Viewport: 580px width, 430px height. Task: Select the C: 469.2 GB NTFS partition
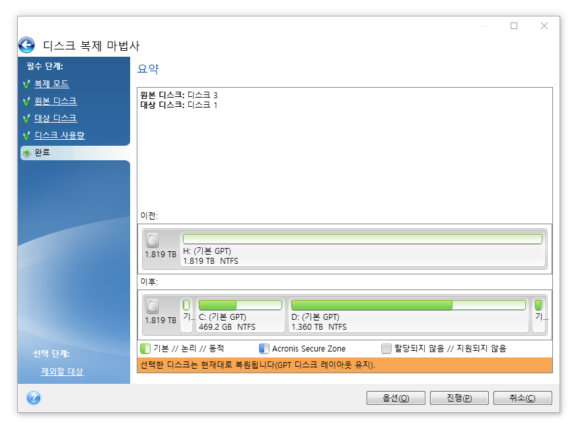[x=240, y=315]
